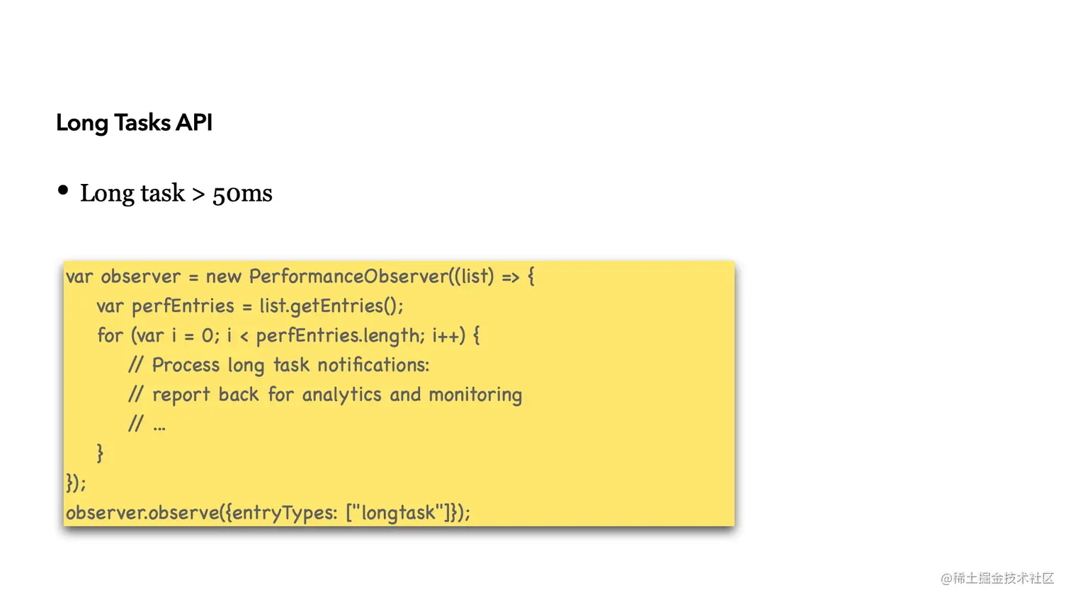Click the Long Tasks API heading
Screen dimensions: 1071x602
click(x=134, y=123)
